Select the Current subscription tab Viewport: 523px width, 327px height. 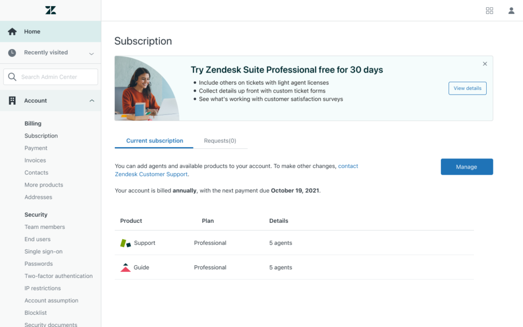pyautogui.click(x=154, y=141)
